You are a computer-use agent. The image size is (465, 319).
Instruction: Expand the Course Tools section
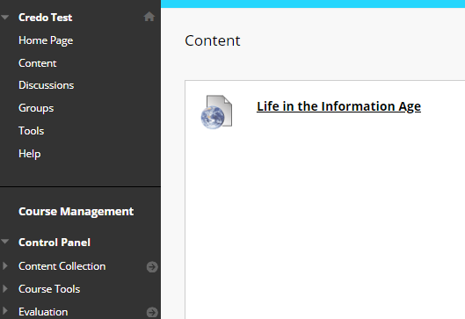click(4, 288)
